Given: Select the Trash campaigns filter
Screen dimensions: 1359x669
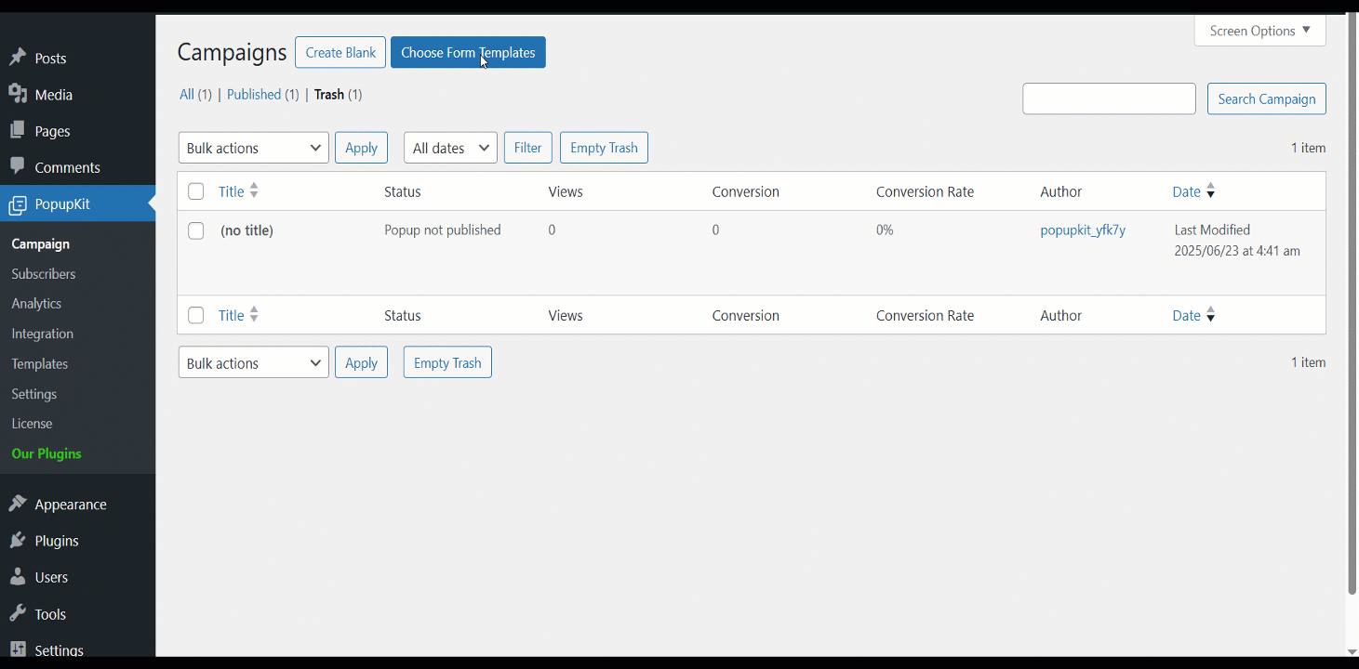Looking at the screenshot, I should (x=329, y=94).
